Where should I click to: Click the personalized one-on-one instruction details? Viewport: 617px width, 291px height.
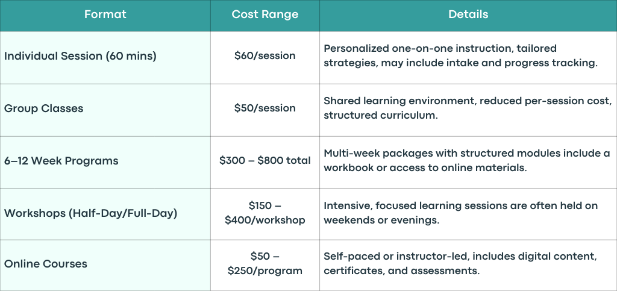coord(460,55)
